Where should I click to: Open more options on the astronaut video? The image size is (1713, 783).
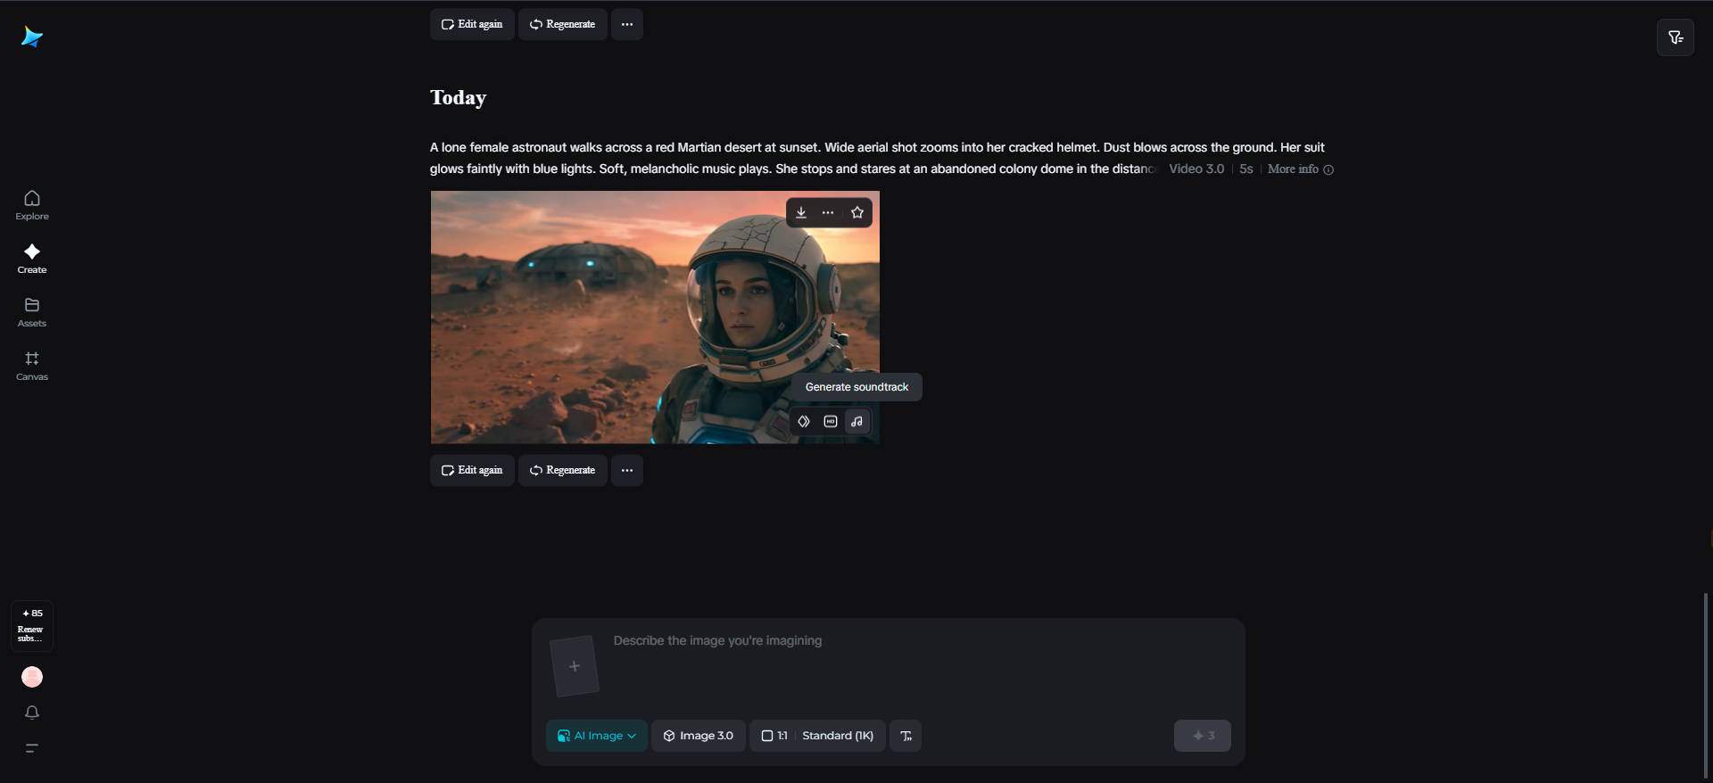click(828, 212)
